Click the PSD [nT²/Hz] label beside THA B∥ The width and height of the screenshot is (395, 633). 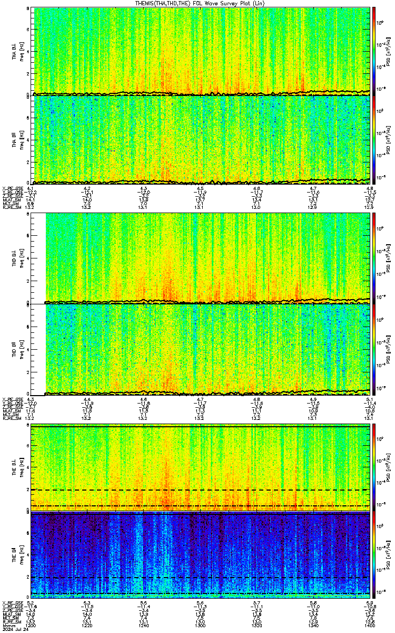point(389,139)
